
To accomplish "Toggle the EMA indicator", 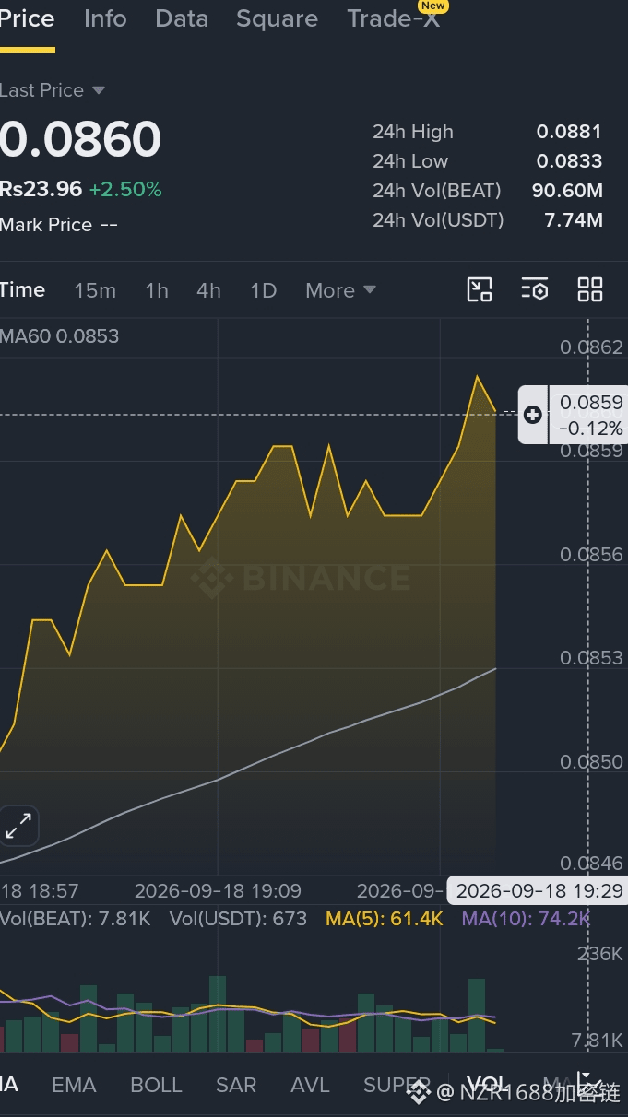I will [74, 1086].
